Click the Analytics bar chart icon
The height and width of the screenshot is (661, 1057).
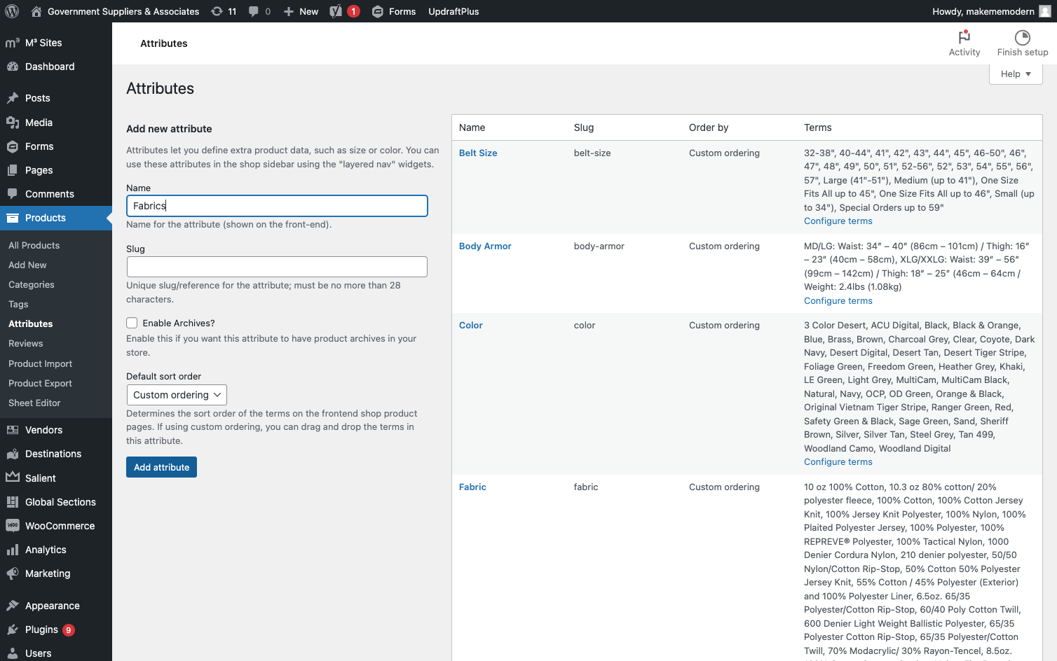[x=13, y=550]
